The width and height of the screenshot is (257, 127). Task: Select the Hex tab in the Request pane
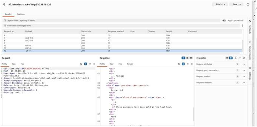[22, 64]
